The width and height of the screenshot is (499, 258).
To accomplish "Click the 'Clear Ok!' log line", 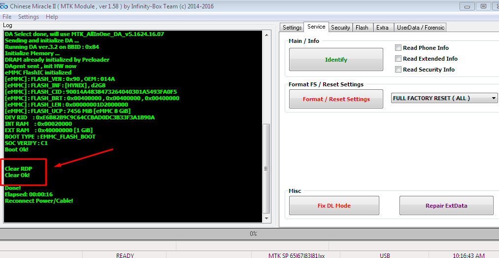I will point(17,175).
